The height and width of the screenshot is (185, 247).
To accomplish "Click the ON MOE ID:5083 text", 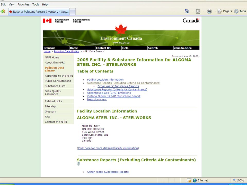I will point(93,129).
